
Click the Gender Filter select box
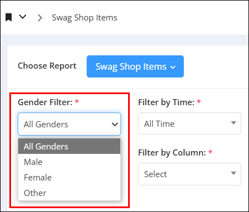(x=69, y=124)
